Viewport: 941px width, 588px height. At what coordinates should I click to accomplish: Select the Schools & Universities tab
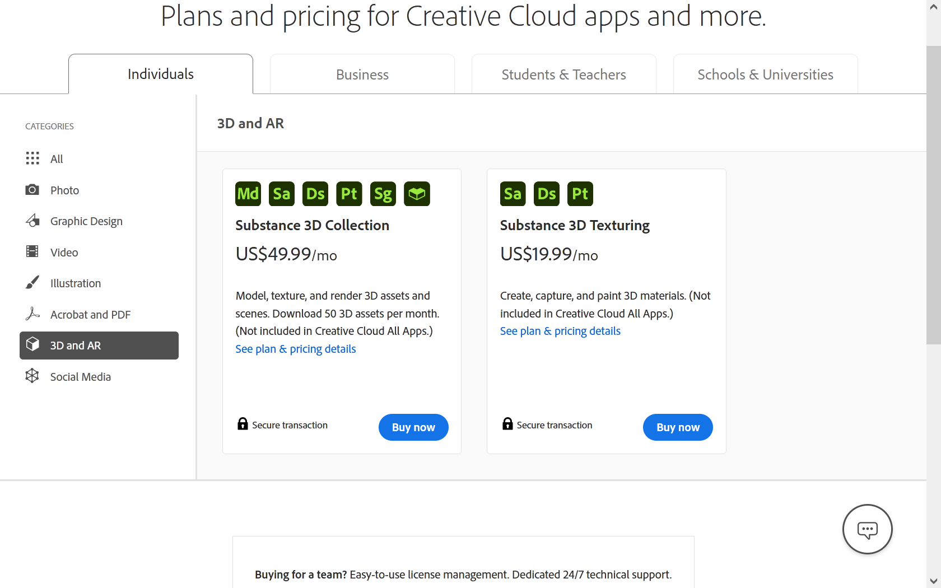765,74
